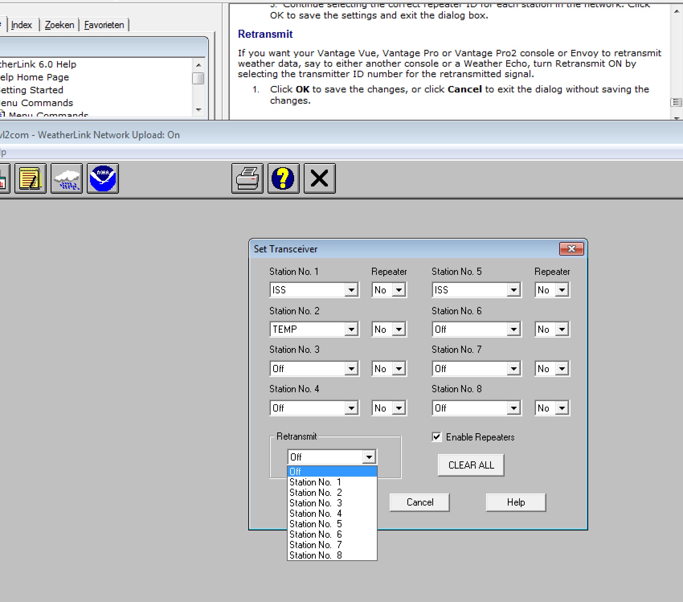The height and width of the screenshot is (602, 683).
Task: Open Repeater dropdown for Station No. 5
Action: coord(562,290)
